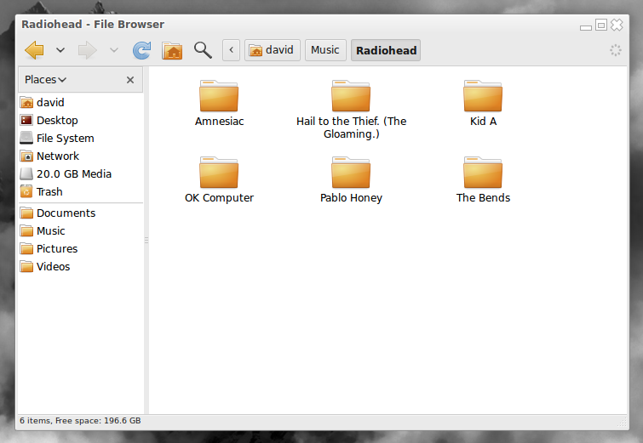Image resolution: width=643 pixels, height=443 pixels.
Task: Select the Amnesiac folder icon
Action: [x=219, y=97]
